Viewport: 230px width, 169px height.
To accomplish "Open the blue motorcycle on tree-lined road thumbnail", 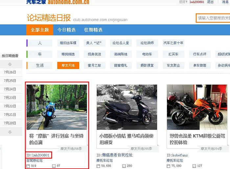I will [57, 107].
